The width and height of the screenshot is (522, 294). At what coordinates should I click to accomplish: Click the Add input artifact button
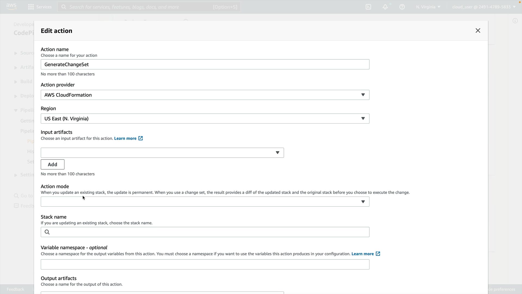(x=52, y=164)
